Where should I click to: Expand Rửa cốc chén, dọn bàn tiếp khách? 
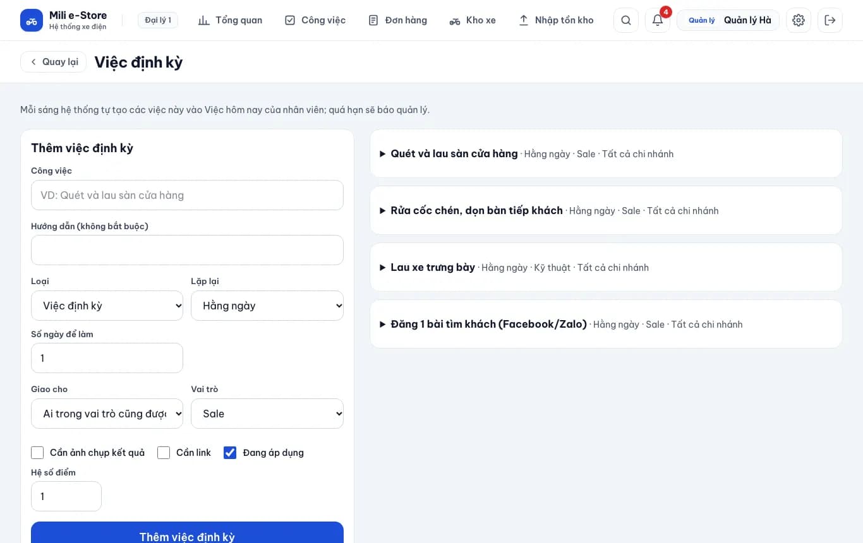pyautogui.click(x=606, y=211)
